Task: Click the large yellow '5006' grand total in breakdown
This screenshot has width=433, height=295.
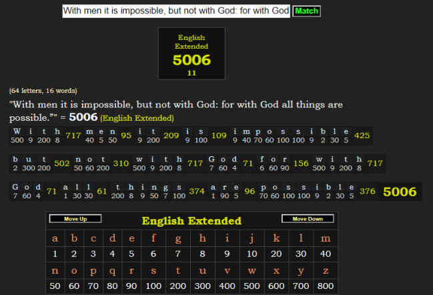Action: click(x=400, y=192)
